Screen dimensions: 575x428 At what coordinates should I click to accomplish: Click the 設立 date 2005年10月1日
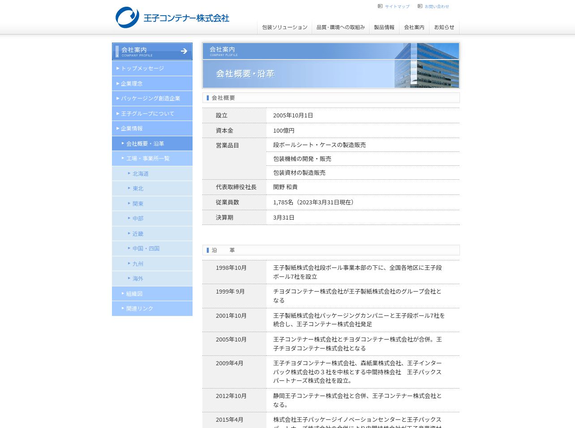[293, 115]
